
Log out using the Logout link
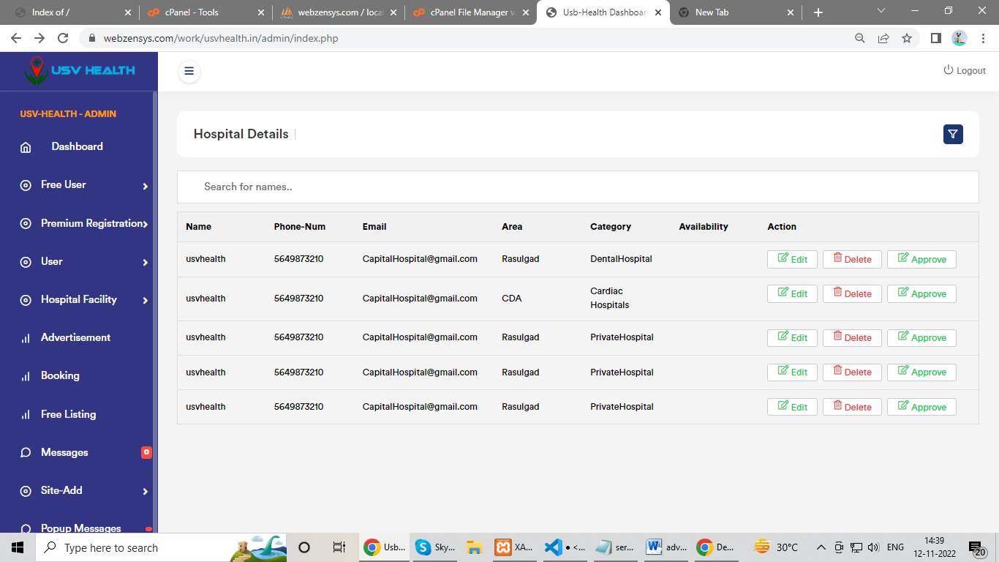tap(965, 70)
